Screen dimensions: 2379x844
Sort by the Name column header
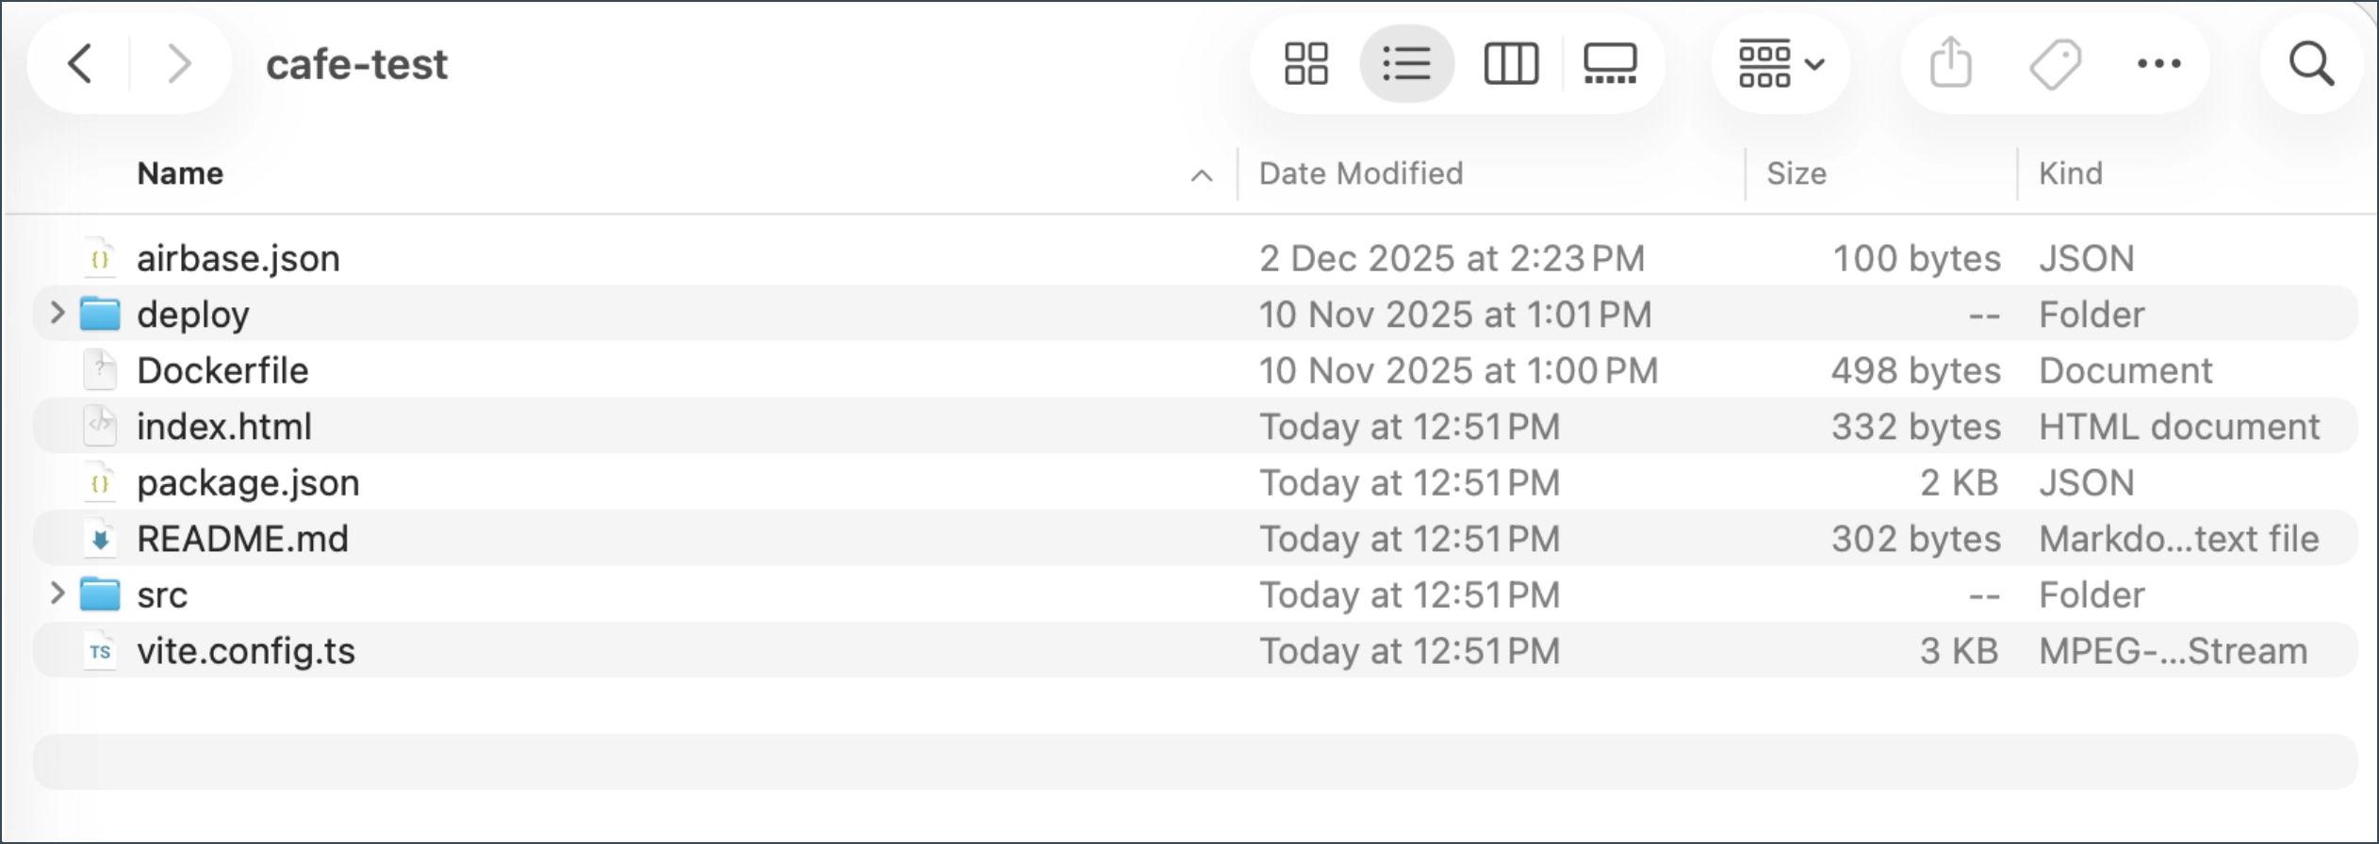pos(180,173)
